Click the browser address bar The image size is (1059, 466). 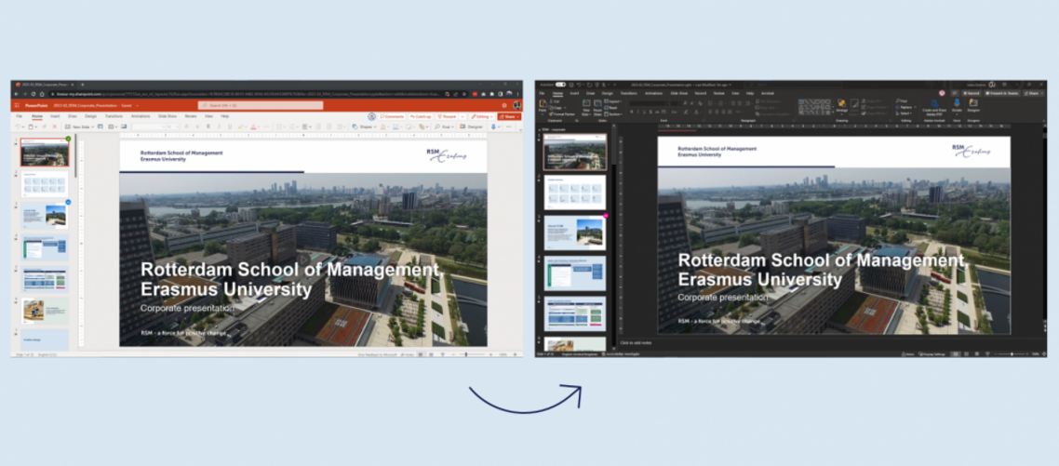pyautogui.click(x=258, y=94)
